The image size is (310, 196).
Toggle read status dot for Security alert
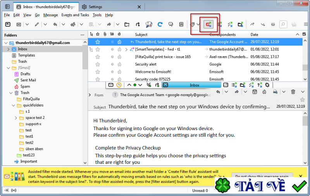[112, 64]
